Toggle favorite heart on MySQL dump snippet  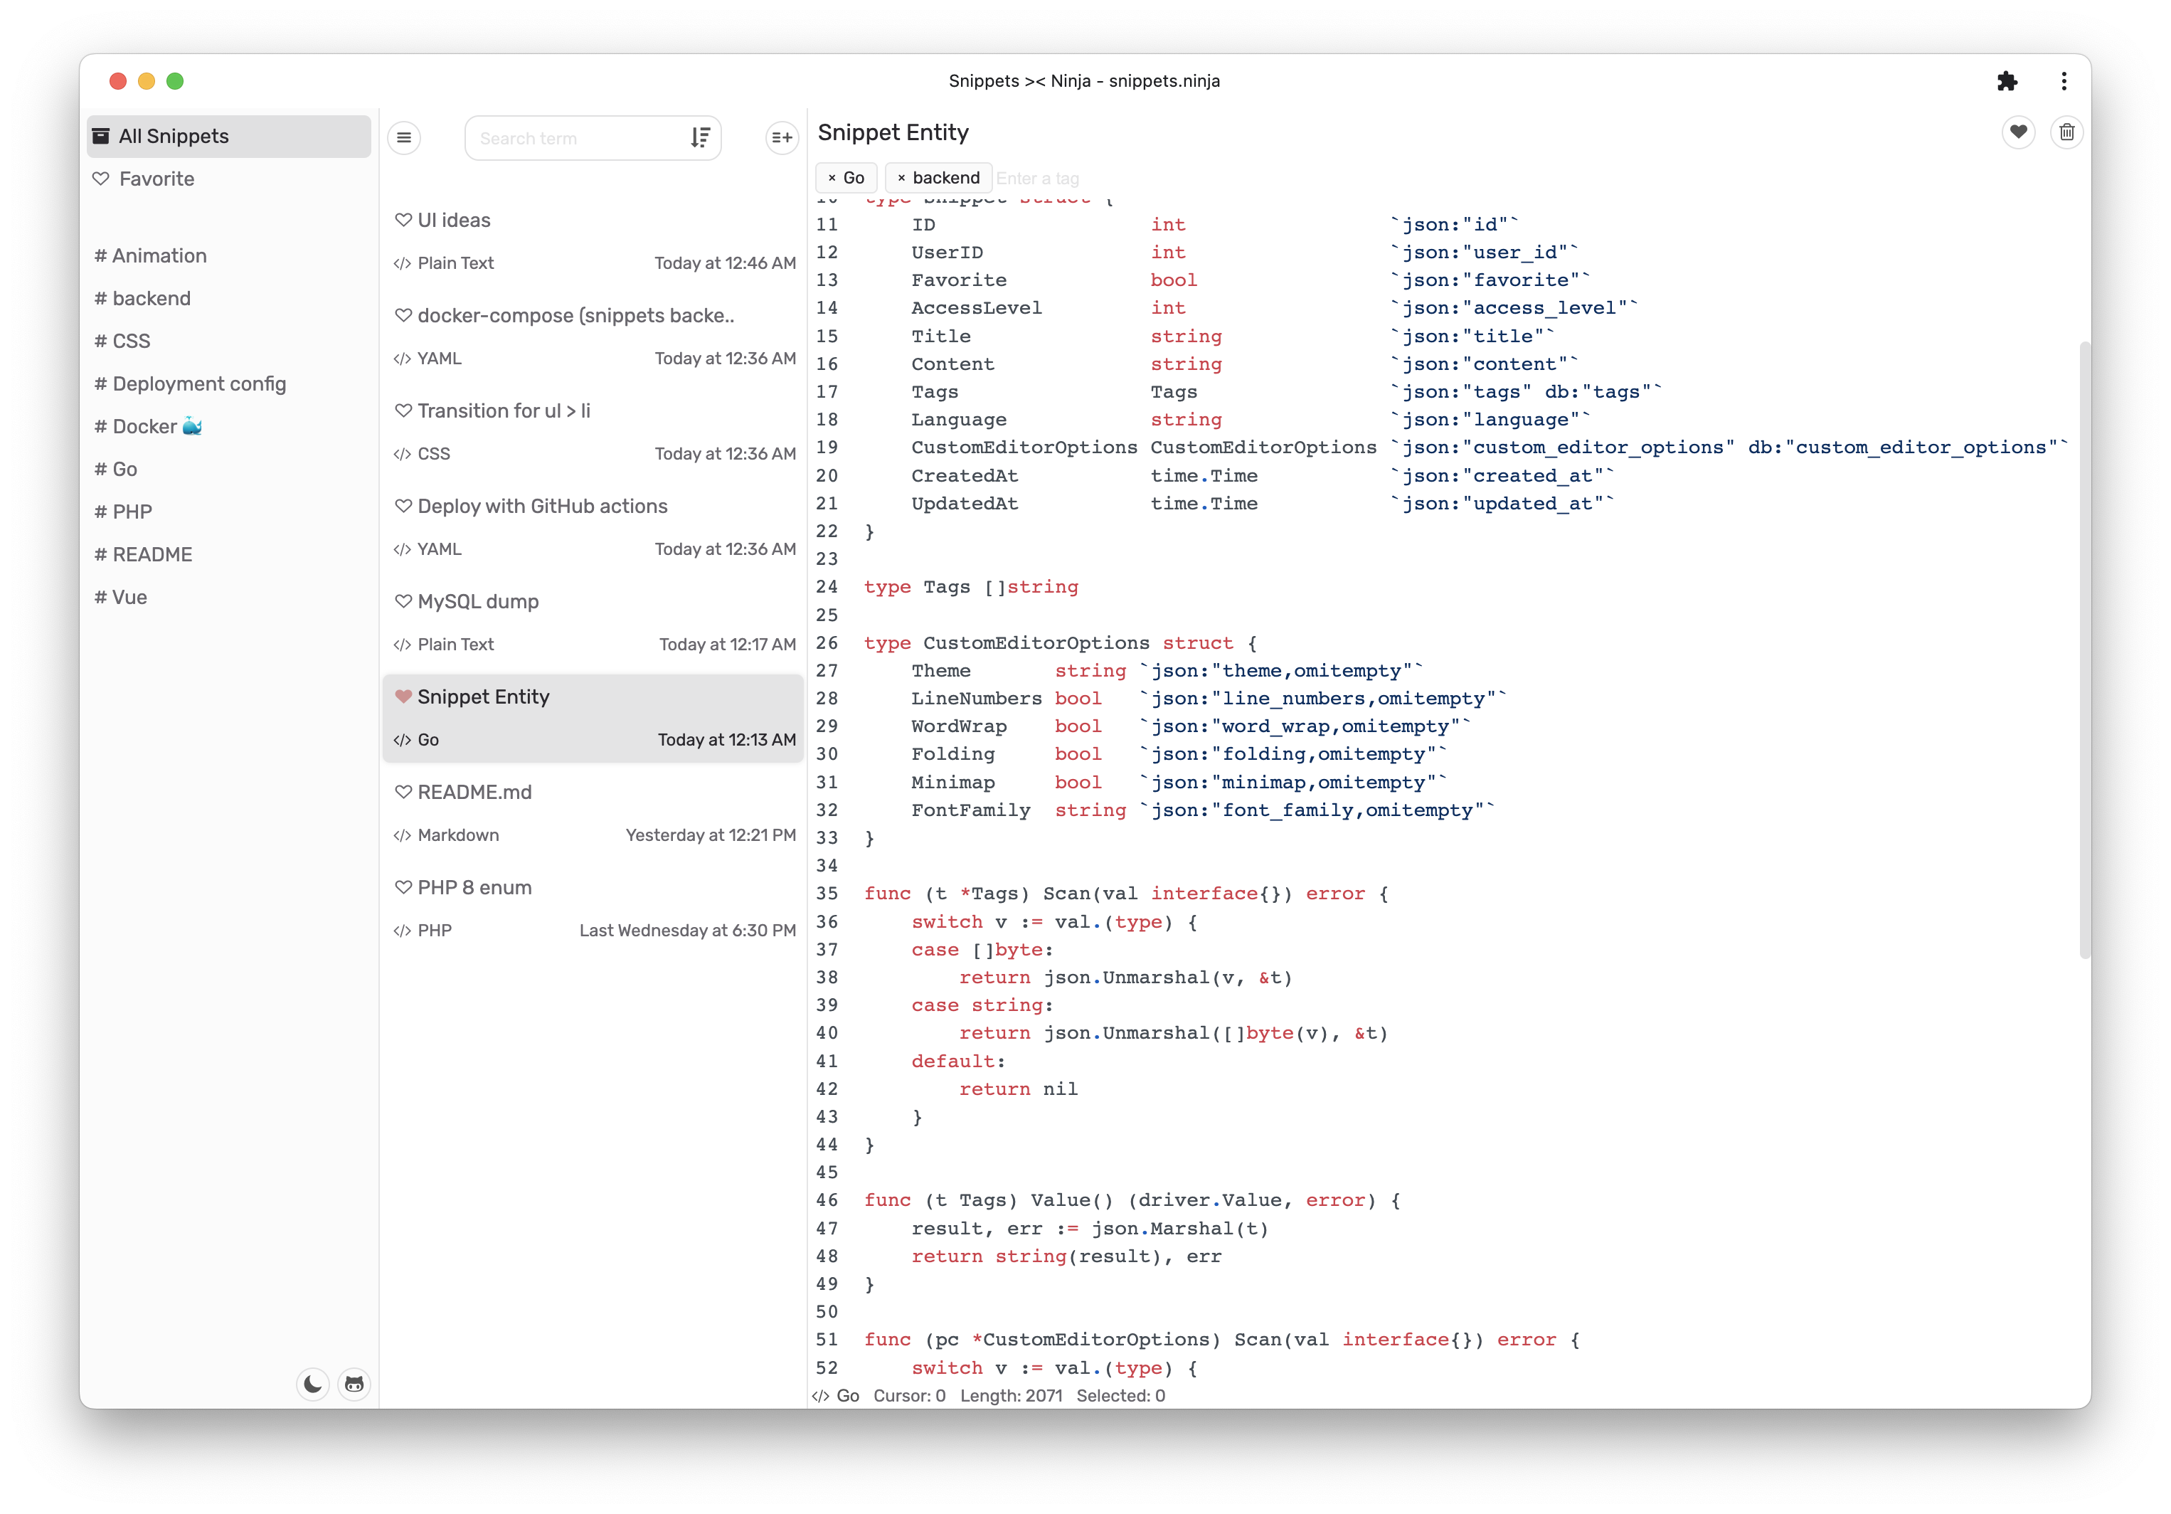click(x=403, y=601)
